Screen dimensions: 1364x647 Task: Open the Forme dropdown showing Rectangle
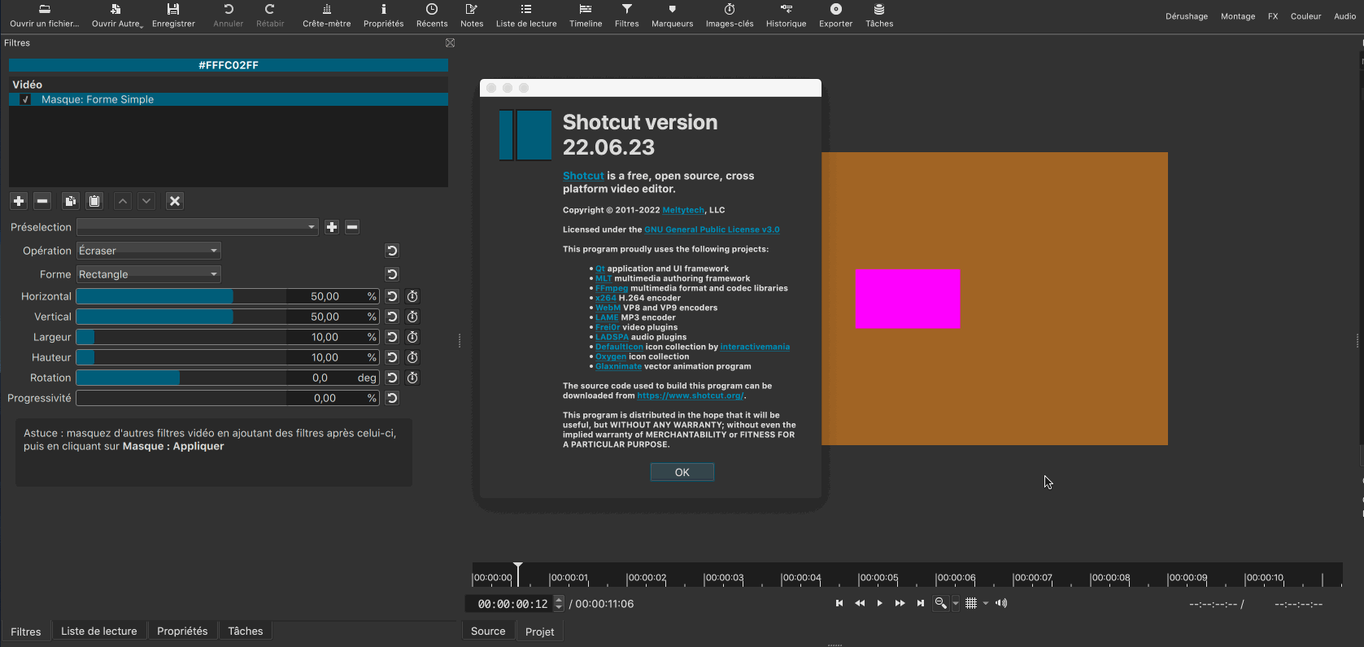tap(149, 274)
